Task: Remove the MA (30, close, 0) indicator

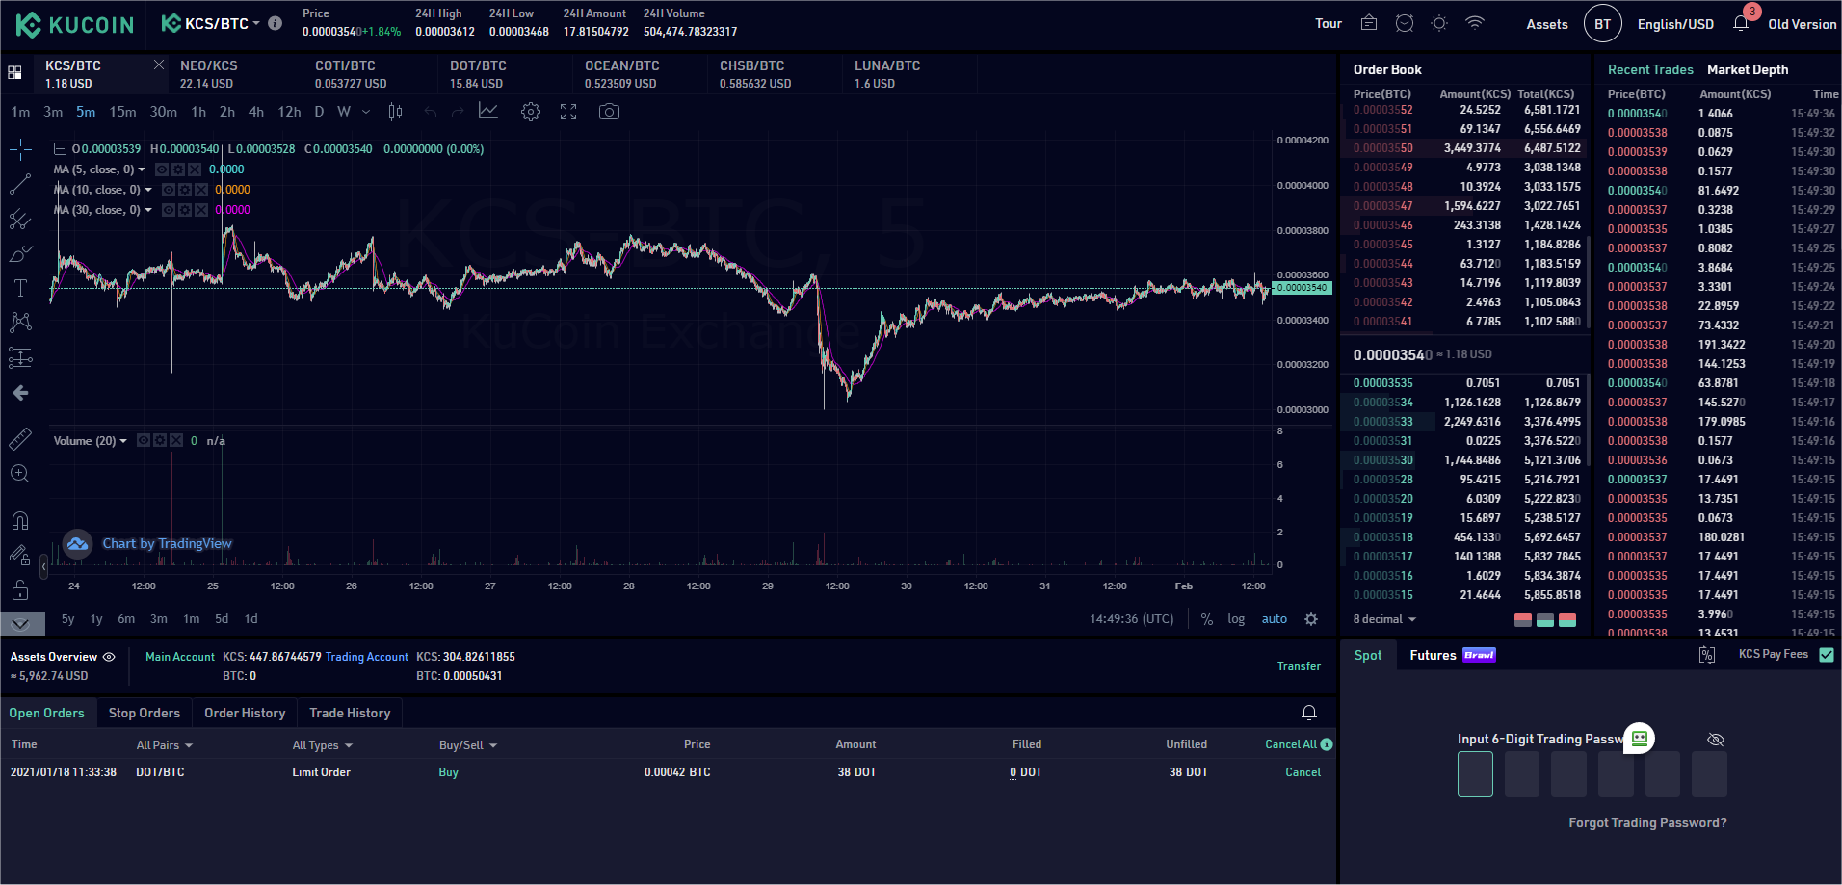Action: [x=201, y=210]
